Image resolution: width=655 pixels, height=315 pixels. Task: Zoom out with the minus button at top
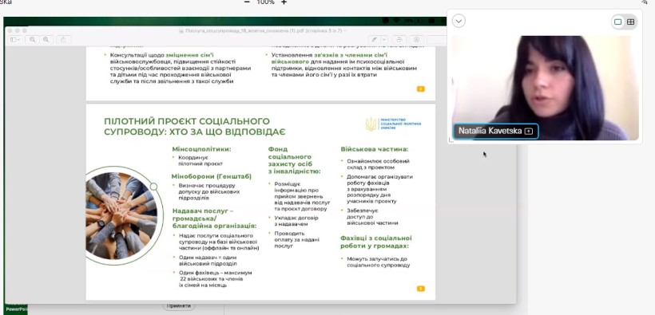[247, 2]
